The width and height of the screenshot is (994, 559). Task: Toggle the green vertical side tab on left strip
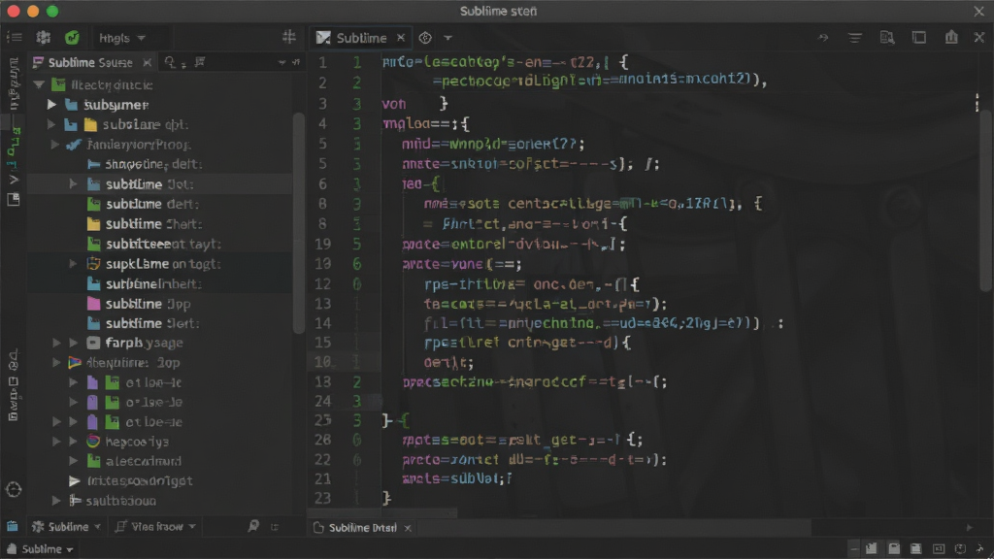[14, 148]
